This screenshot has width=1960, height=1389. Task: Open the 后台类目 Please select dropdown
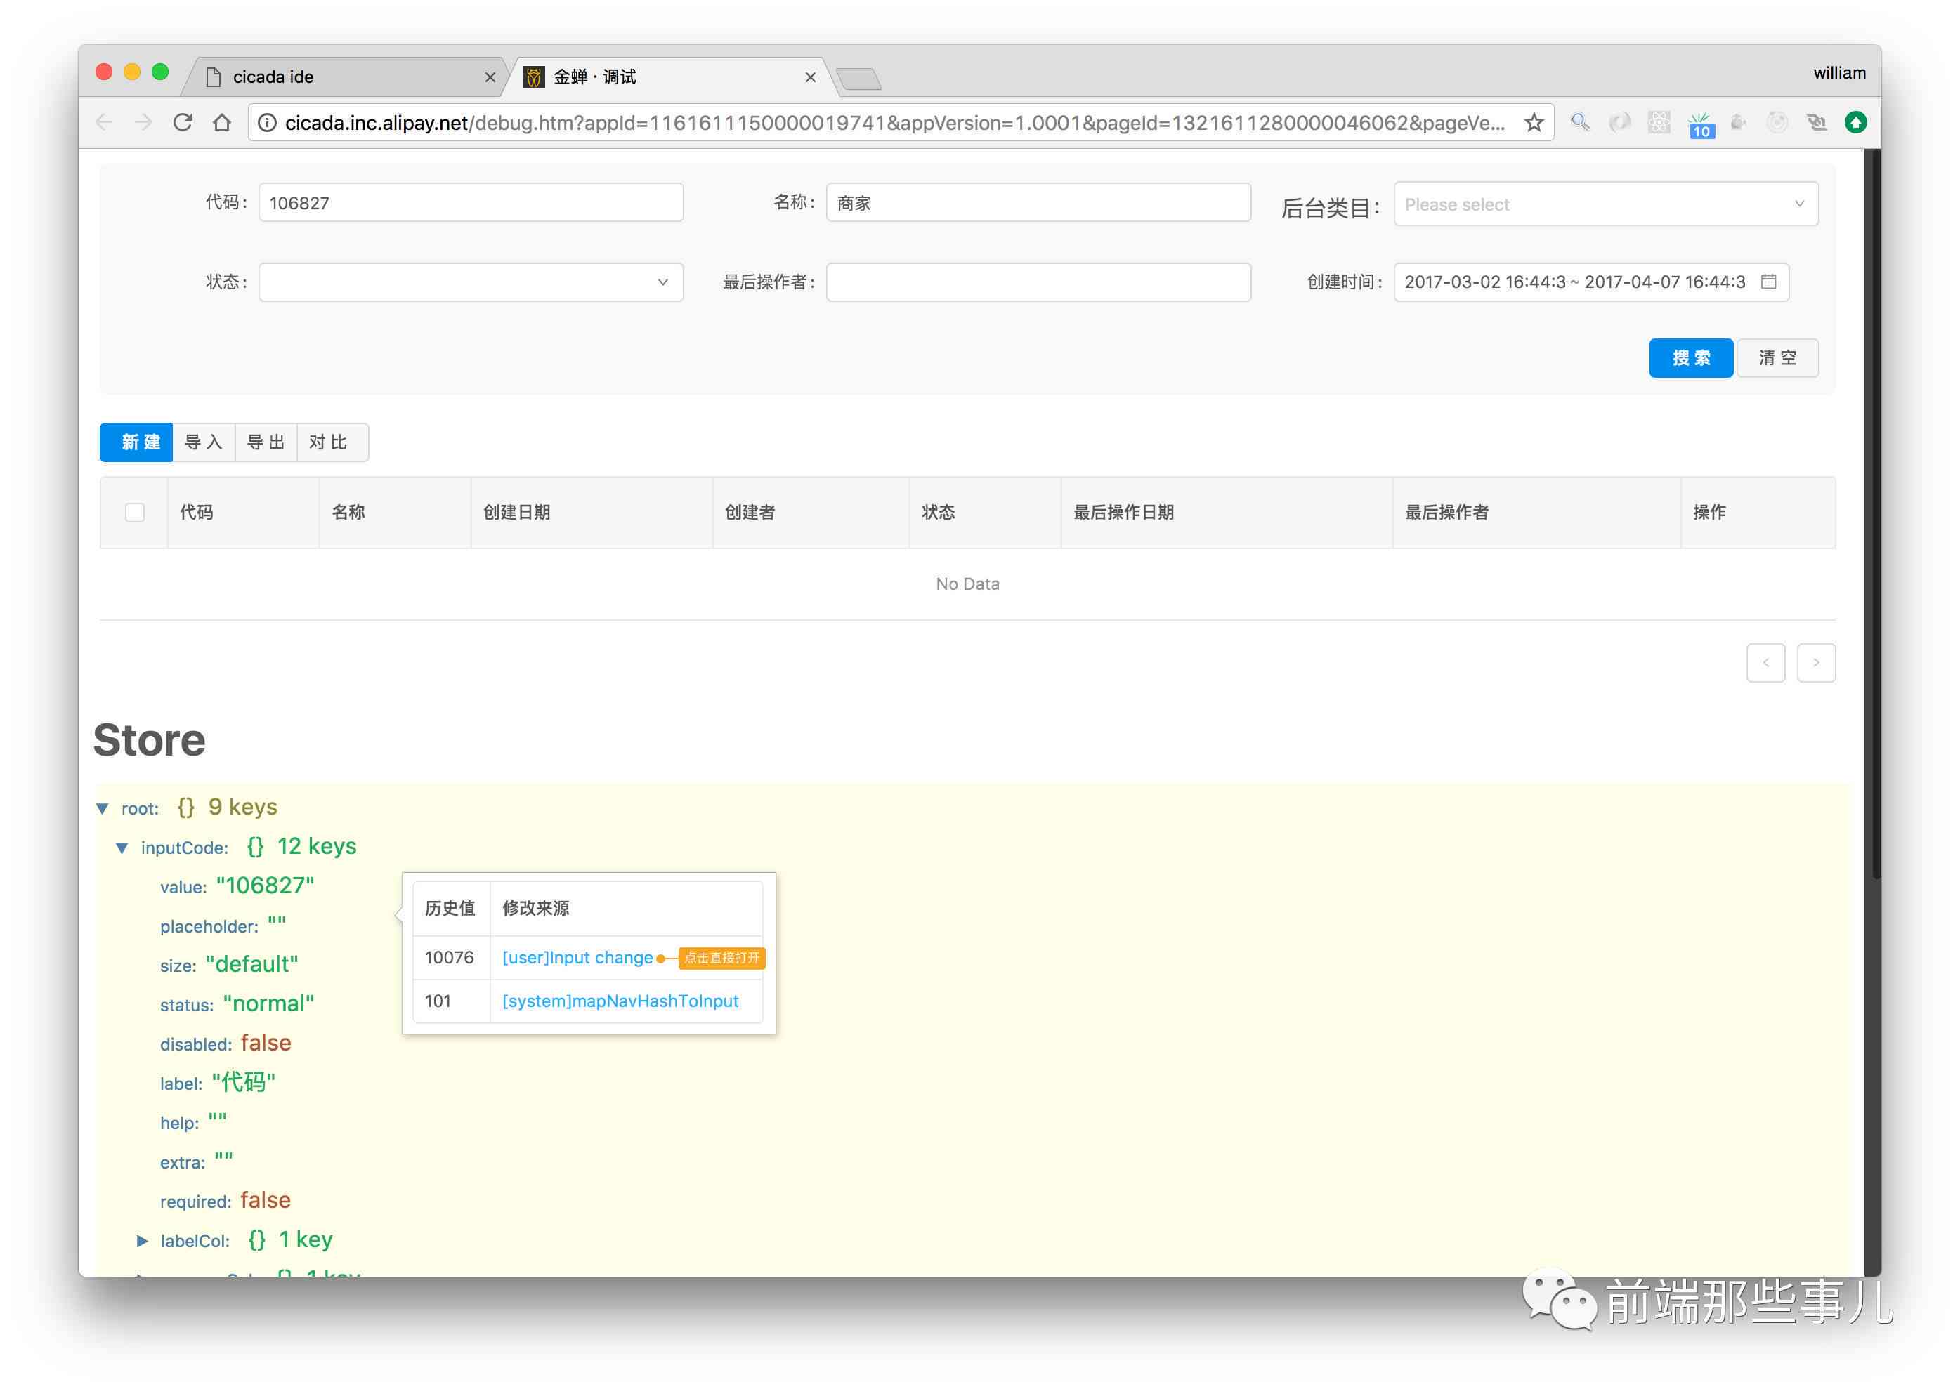tap(1605, 204)
